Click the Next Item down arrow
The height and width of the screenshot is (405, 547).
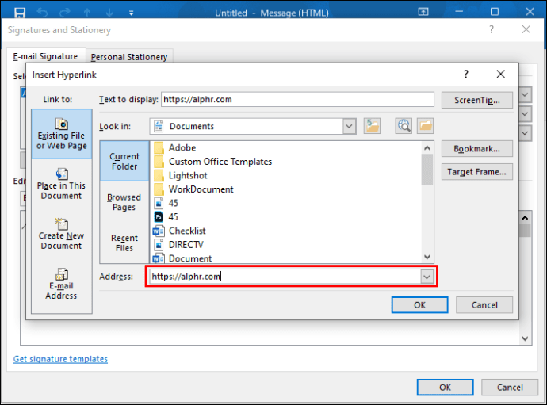(x=109, y=13)
